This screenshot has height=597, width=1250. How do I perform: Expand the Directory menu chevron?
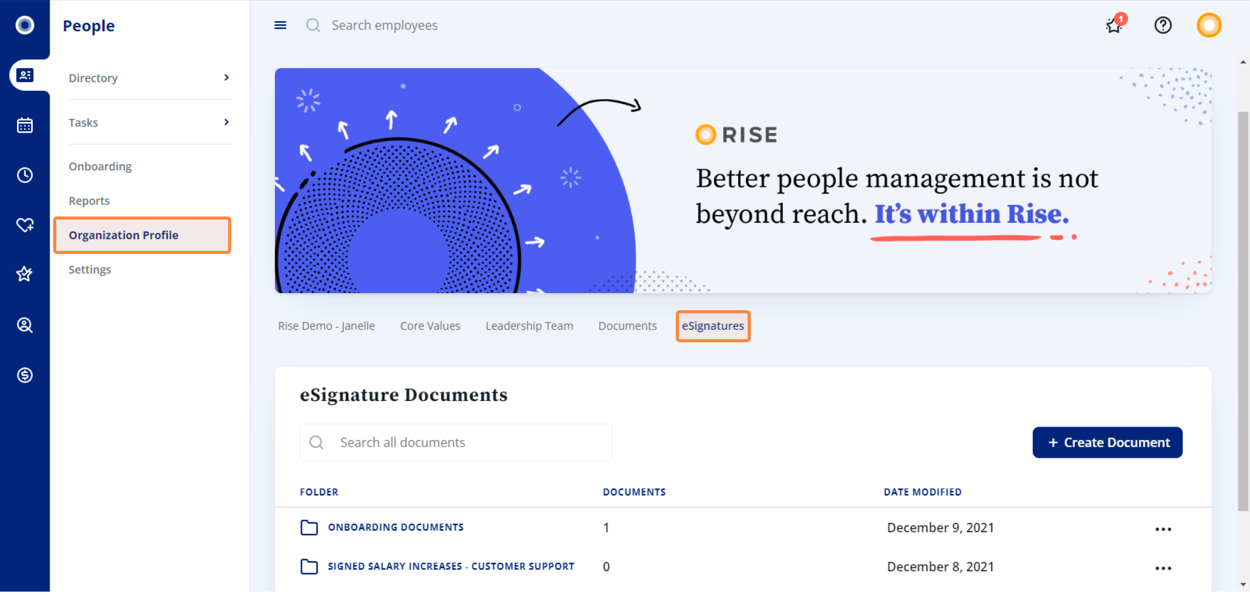tap(227, 78)
